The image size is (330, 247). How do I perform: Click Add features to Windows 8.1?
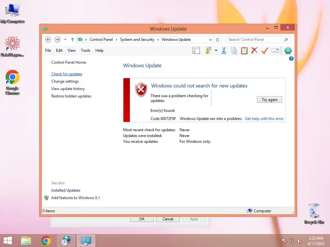(x=75, y=198)
